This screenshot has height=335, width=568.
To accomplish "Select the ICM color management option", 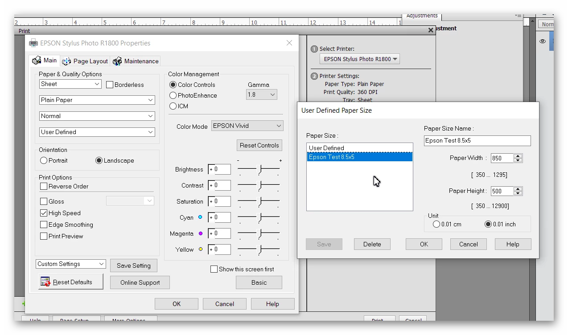I will click(173, 106).
